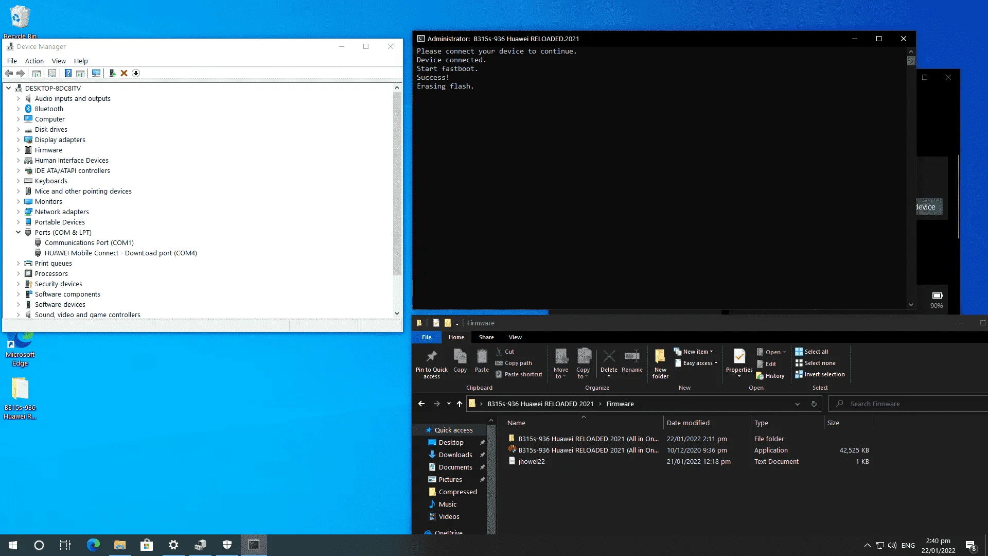The height and width of the screenshot is (556, 988).
Task: Open Action menu in Device Manager
Action: (x=34, y=61)
